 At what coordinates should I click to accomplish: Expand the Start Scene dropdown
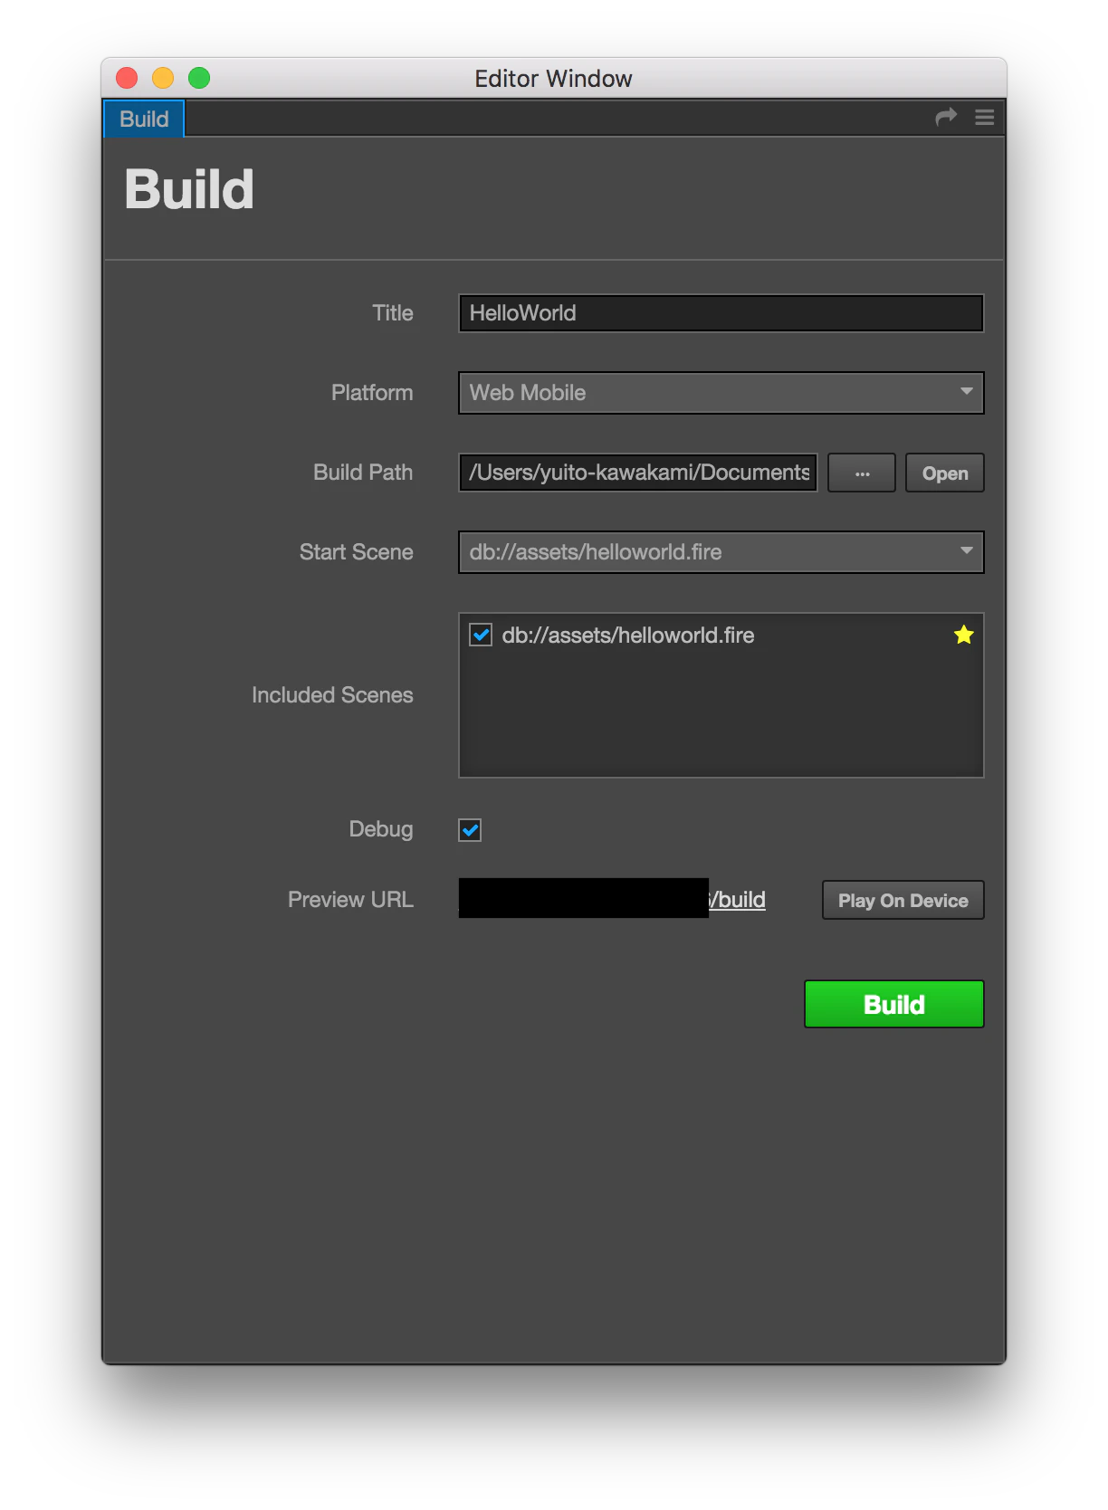point(721,552)
